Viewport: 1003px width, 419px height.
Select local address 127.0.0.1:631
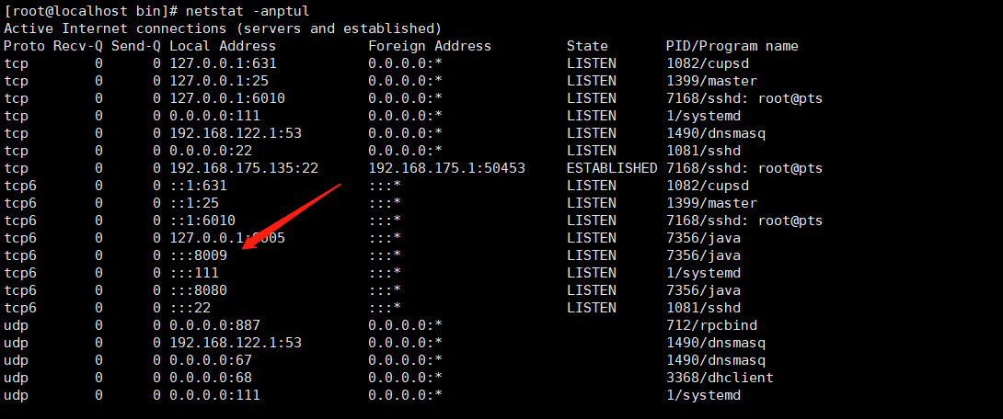click(224, 64)
